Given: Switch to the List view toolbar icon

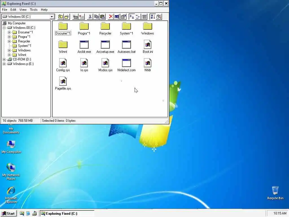Looking at the screenshot, I should tap(138, 17).
